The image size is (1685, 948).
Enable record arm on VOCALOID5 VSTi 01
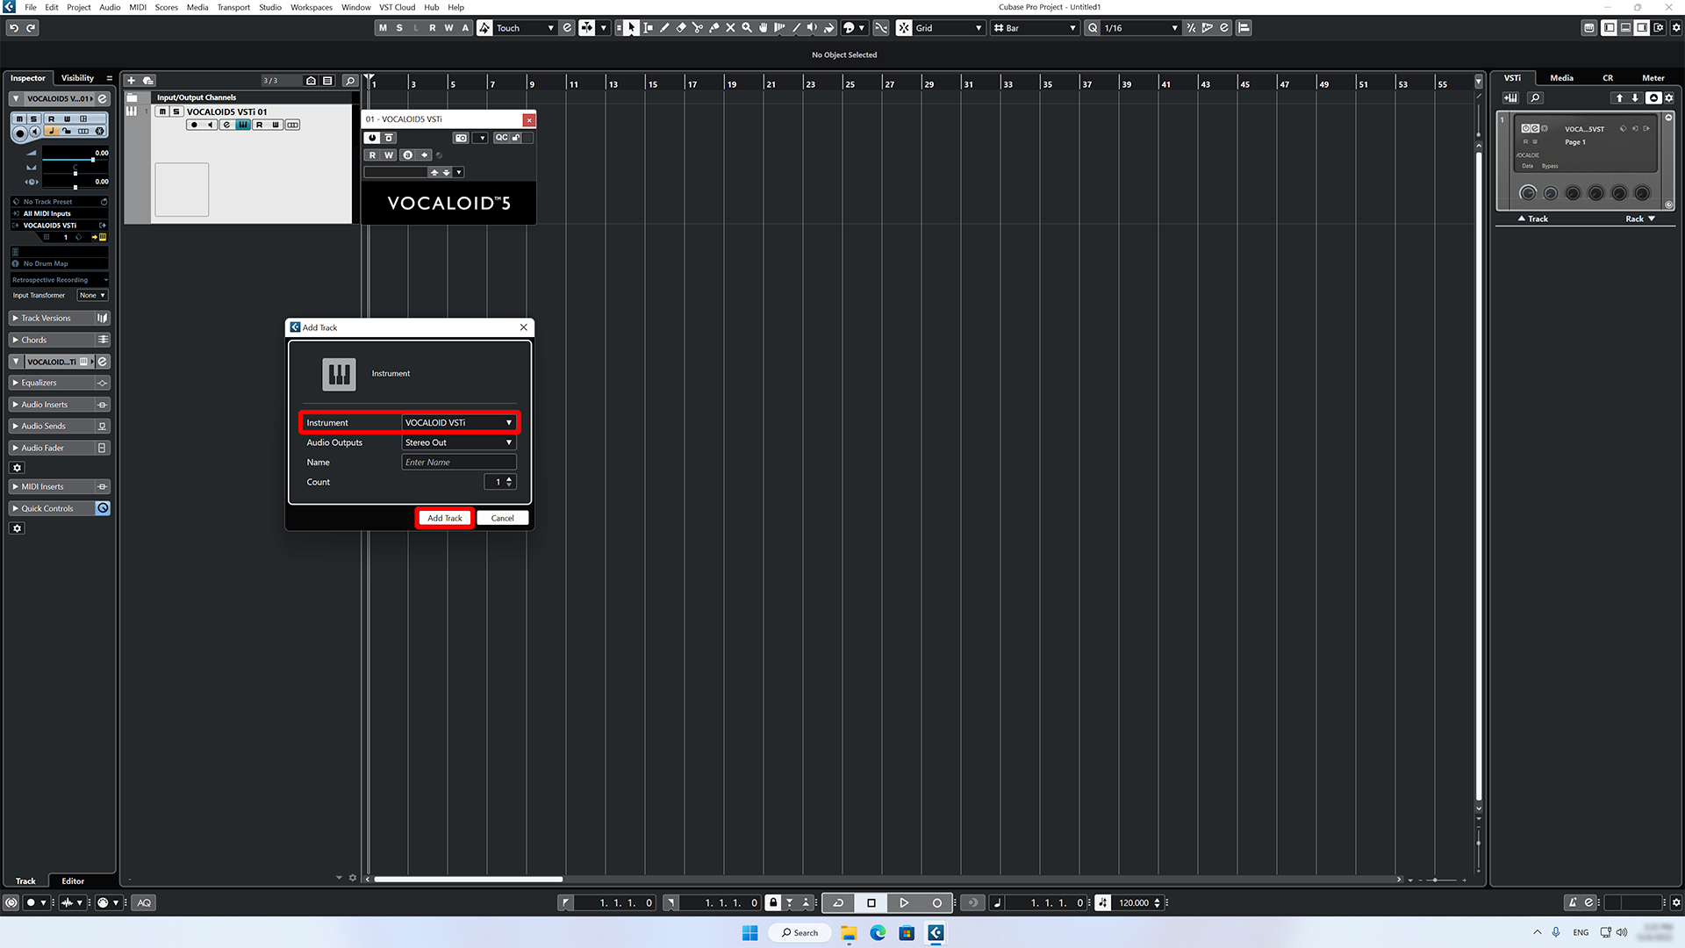tap(195, 125)
